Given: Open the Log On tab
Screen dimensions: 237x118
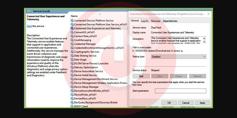Looking at the screenshot, I should coord(145,21).
